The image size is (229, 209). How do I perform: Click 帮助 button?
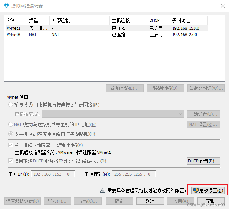coord(211,201)
